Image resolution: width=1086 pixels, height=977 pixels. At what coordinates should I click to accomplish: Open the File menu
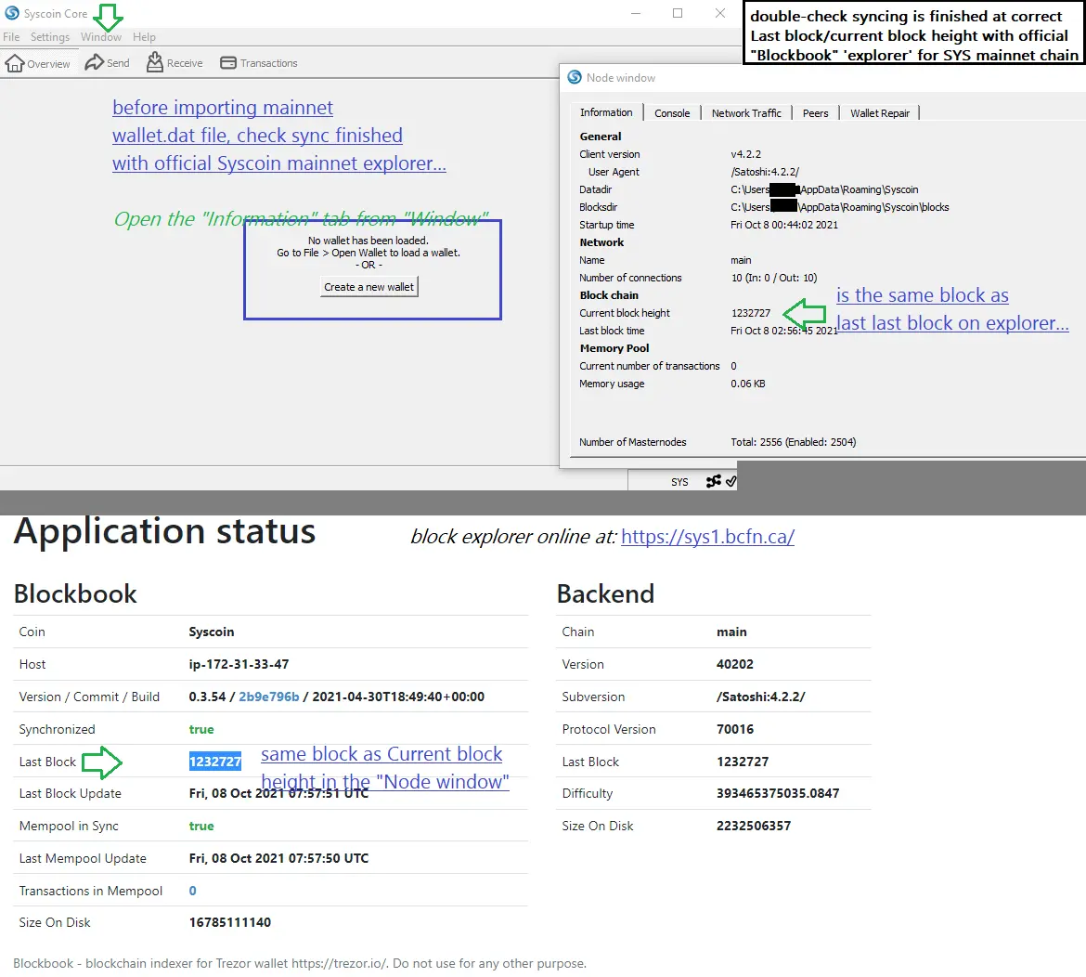[11, 37]
